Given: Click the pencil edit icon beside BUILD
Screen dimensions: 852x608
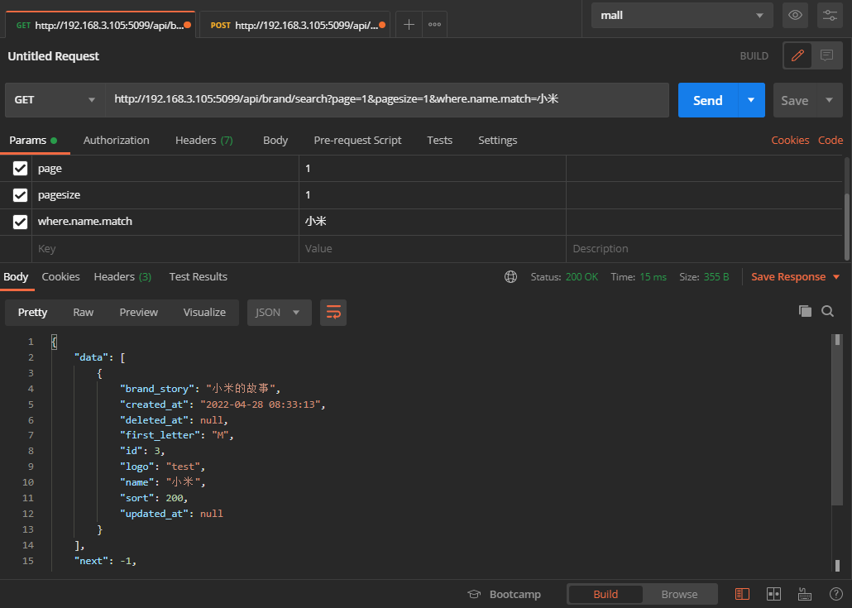Looking at the screenshot, I should tap(797, 55).
